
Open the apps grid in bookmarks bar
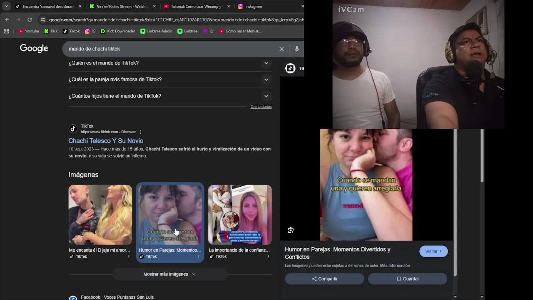coord(6,31)
